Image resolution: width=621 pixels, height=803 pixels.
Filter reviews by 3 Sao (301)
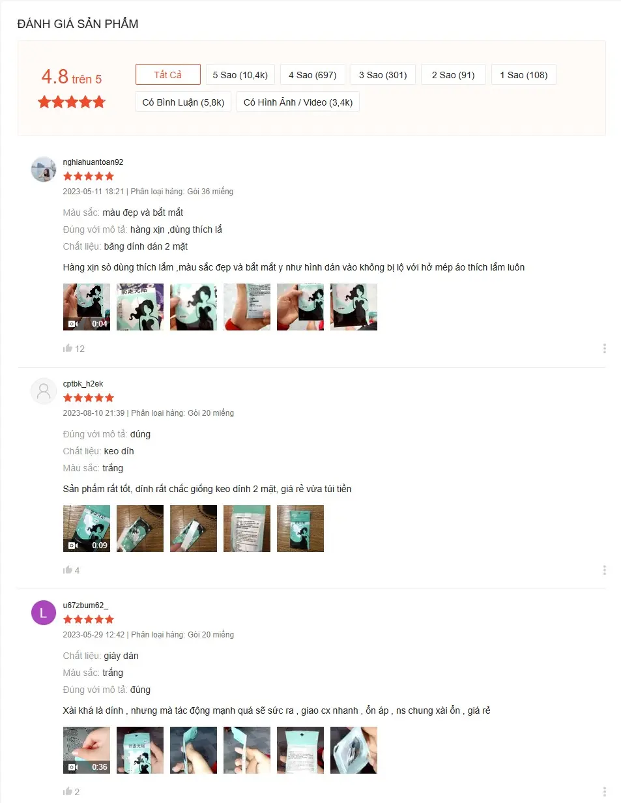point(383,74)
